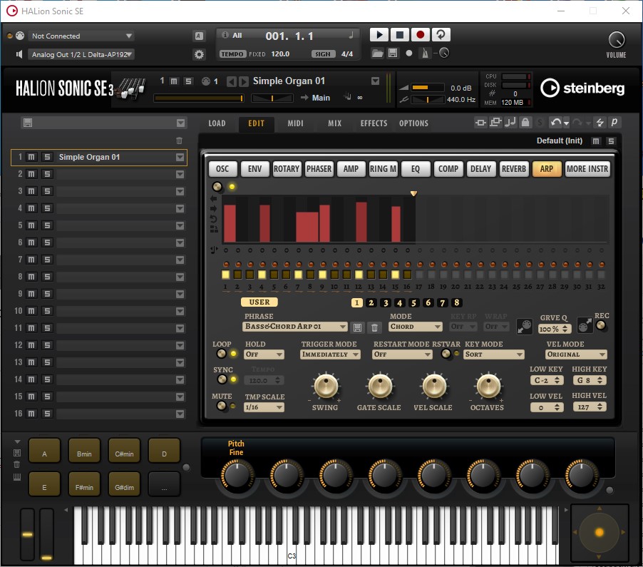Click the MIDI drag export icon
This screenshot has height=567, width=643.
585,326
